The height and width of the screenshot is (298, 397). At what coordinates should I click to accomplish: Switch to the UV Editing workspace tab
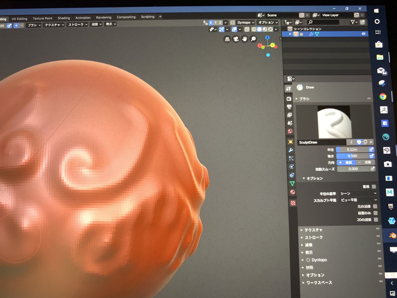(20, 19)
